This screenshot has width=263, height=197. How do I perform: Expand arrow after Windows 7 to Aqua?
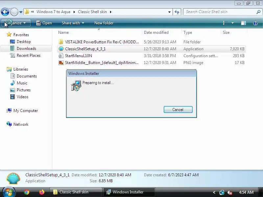(74, 12)
